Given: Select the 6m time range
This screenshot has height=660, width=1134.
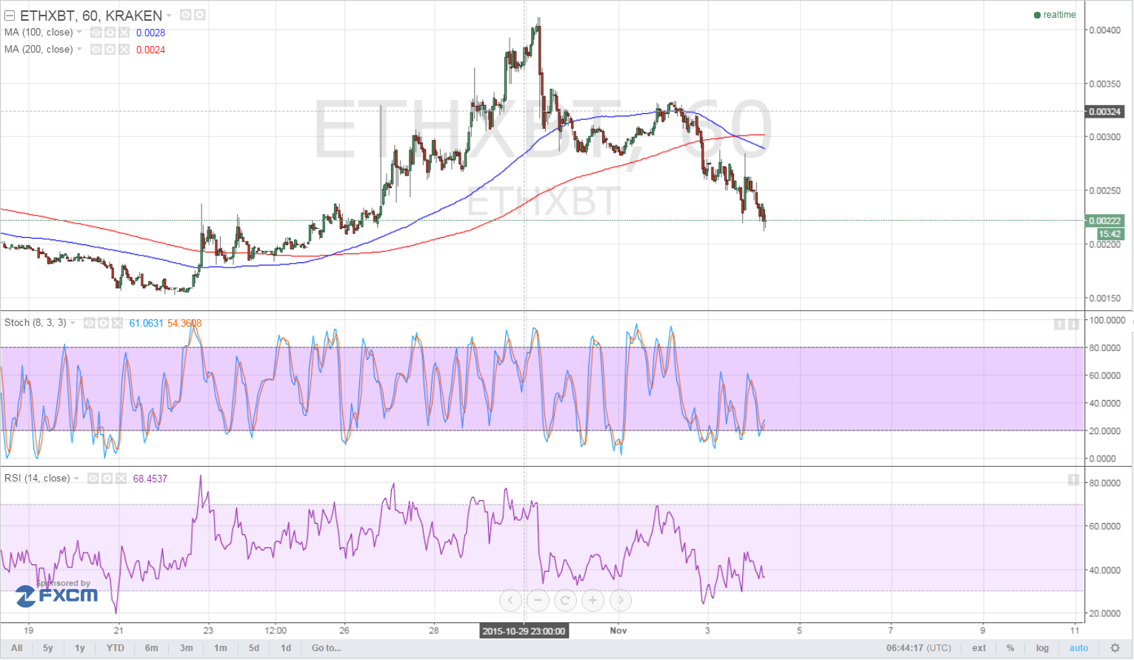Looking at the screenshot, I should (152, 648).
